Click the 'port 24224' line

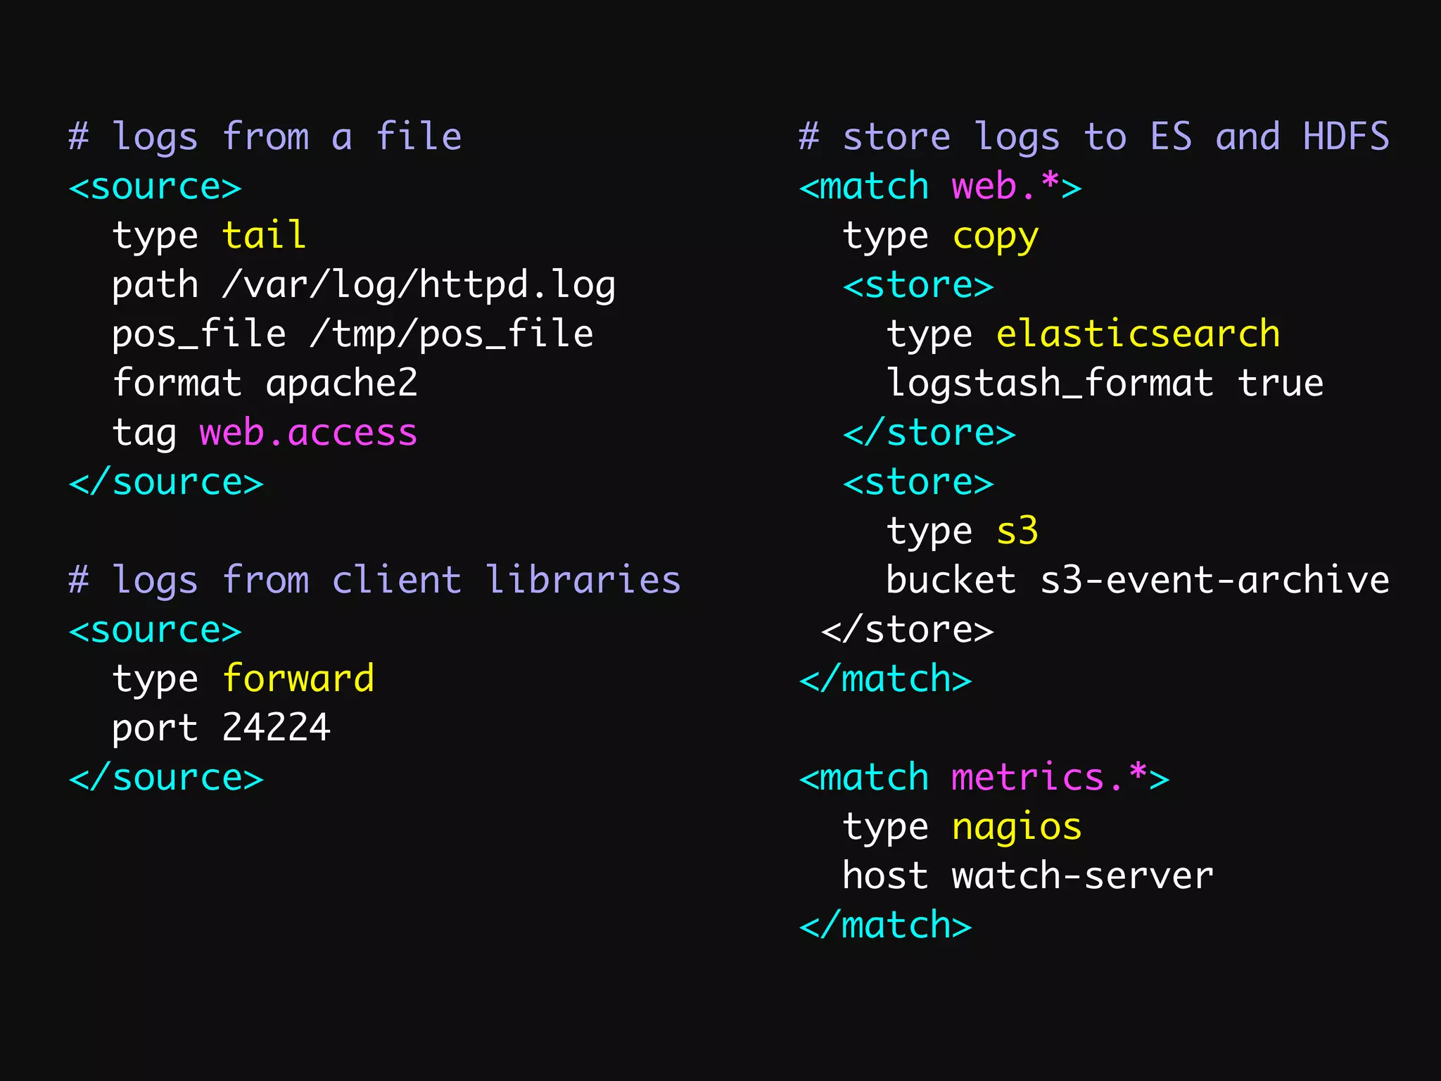coord(221,728)
